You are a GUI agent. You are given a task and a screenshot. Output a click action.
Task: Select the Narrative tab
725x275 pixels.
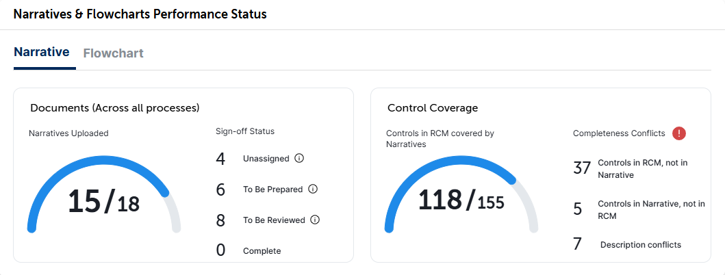point(42,52)
